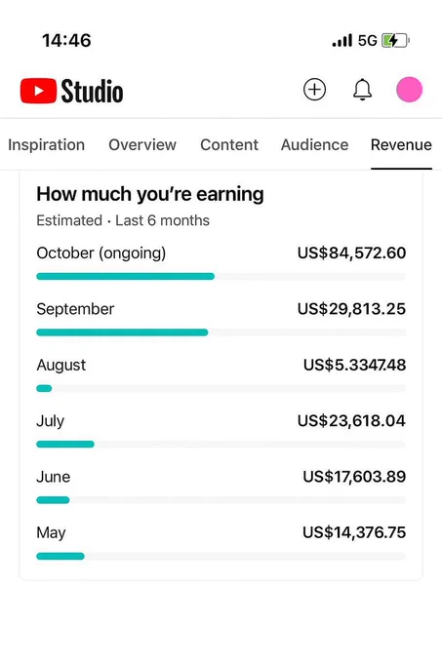Click the September revenue progress bar

(x=221, y=332)
